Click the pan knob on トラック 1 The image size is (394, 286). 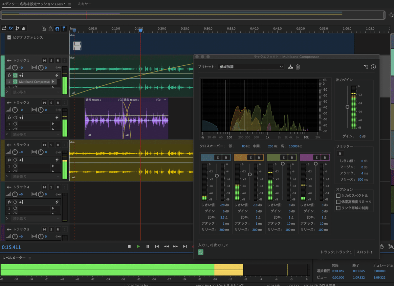point(41,68)
